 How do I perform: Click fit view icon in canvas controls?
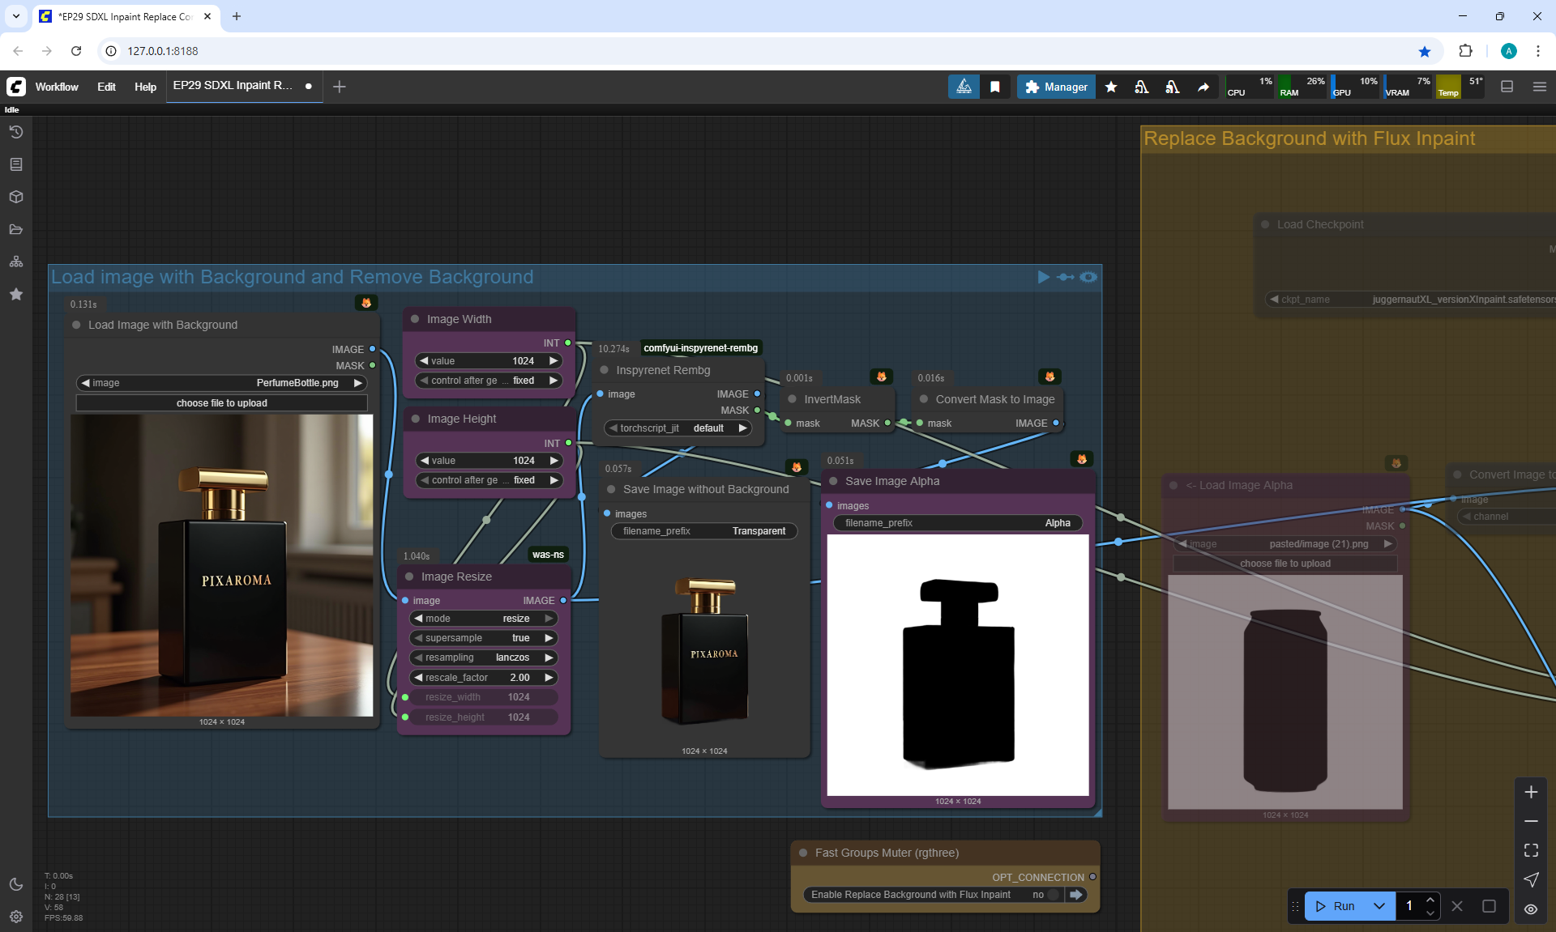click(1531, 850)
